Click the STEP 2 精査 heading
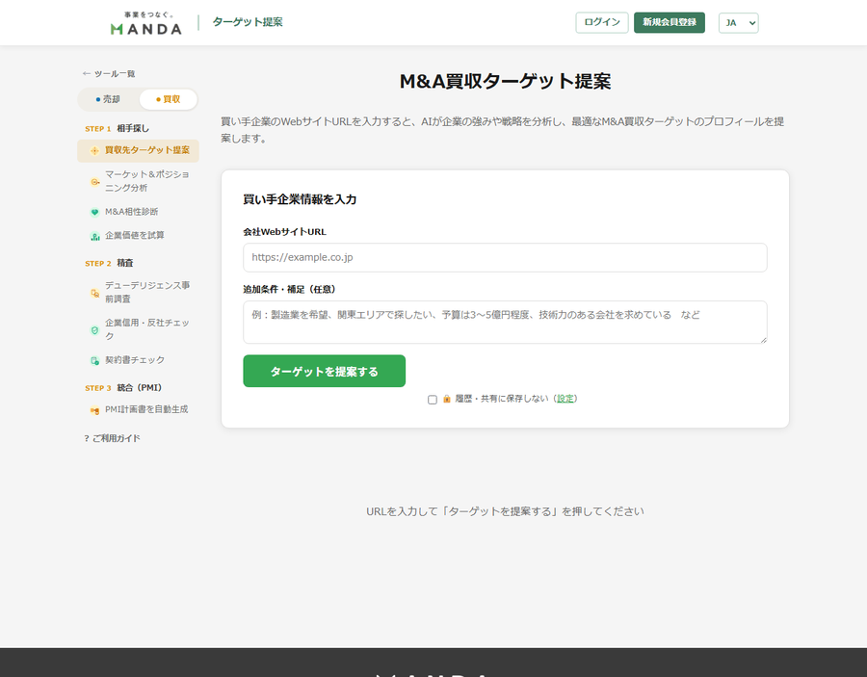Viewport: 867px width, 677px height. pos(109,263)
